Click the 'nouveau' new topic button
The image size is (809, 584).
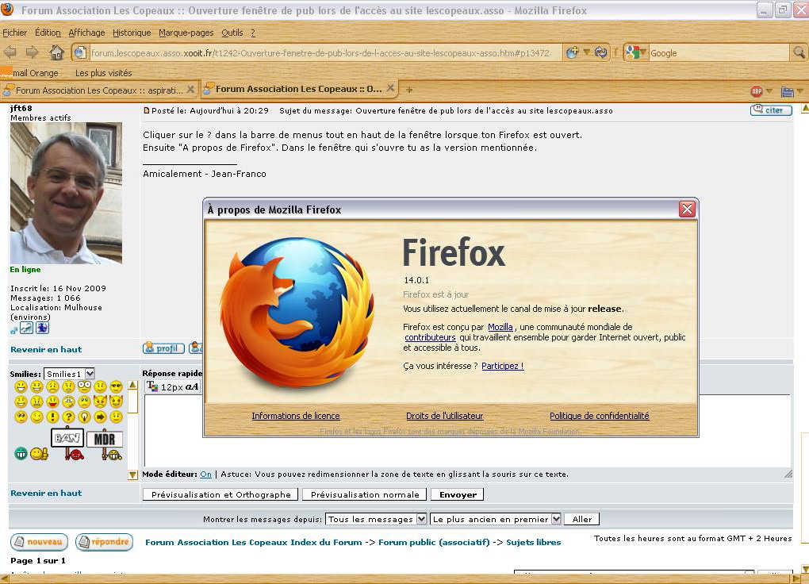click(x=39, y=542)
